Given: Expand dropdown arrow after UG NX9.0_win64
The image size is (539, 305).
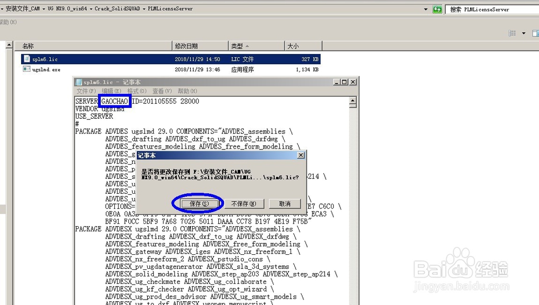Looking at the screenshot, I should (x=91, y=9).
